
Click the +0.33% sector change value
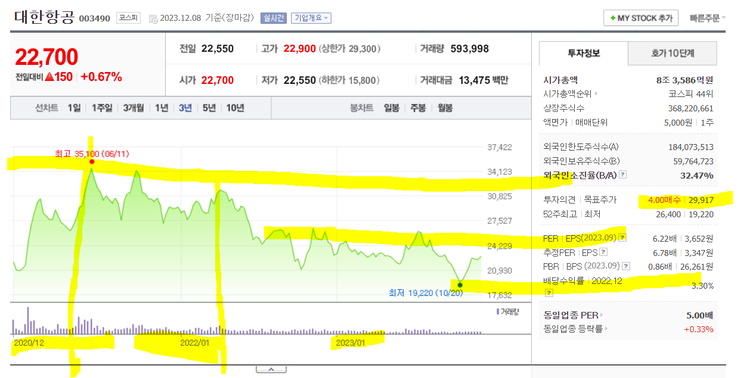click(x=699, y=329)
